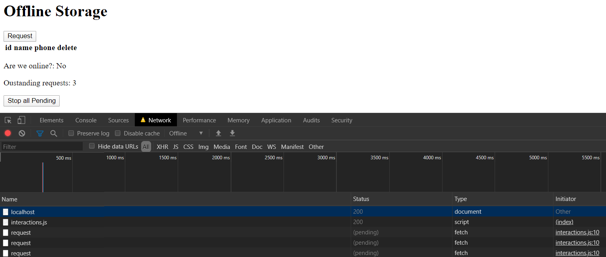Toggle the device toolbar icon
Viewport: 606px width, 257px height.
pos(21,120)
